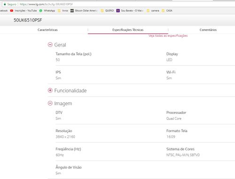Click the Processador label
The width and height of the screenshot is (235, 179).
pyautogui.click(x=176, y=113)
